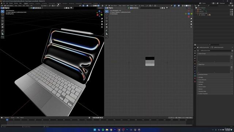The height and width of the screenshot is (132, 234).
Task: Open File Explorer from the taskbar
Action: [x=107, y=130]
